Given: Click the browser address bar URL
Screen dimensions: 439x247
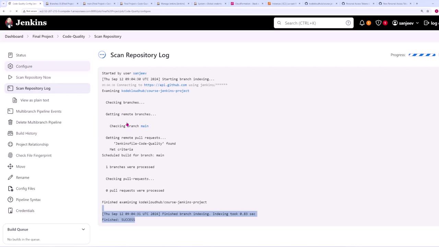Looking at the screenshot, I should 95,11.
